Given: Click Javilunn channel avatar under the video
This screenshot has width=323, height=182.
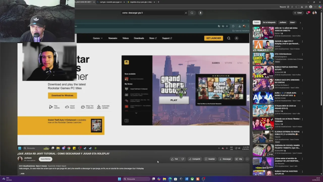Looking at the screenshot, I should click(x=20, y=159).
